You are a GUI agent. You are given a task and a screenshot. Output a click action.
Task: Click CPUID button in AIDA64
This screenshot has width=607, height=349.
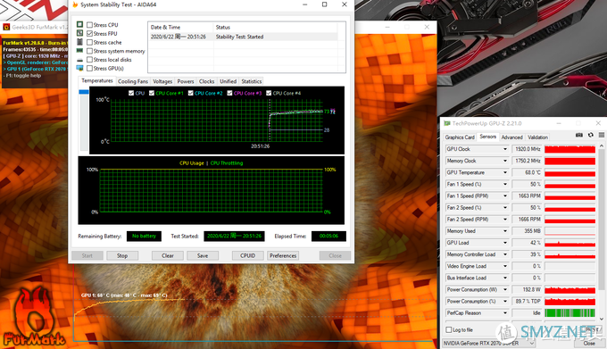[x=248, y=256]
